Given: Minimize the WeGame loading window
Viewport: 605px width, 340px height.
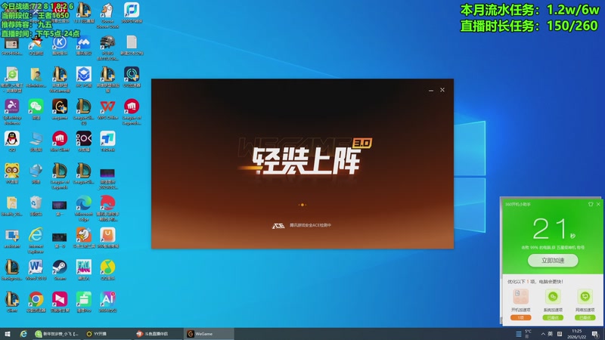Looking at the screenshot, I should tap(430, 90).
